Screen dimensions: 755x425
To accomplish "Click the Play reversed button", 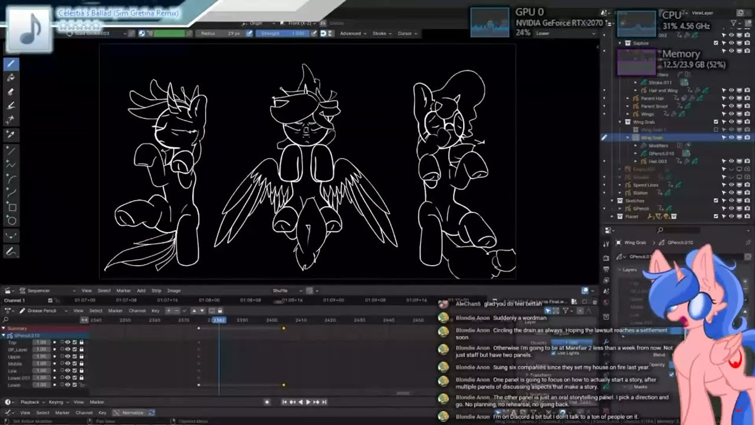I will click(x=300, y=402).
